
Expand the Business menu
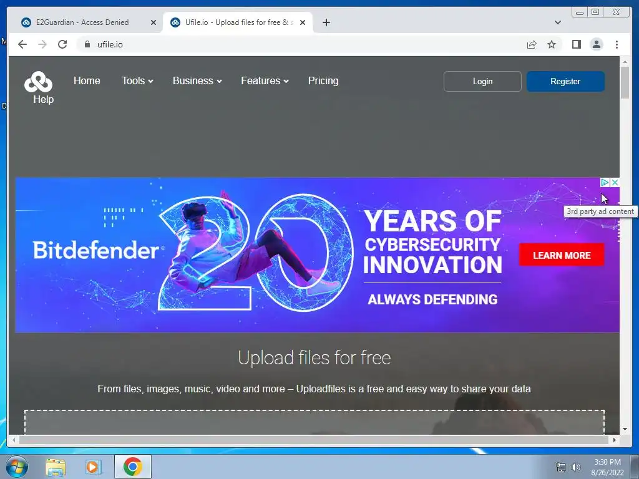[x=197, y=80]
